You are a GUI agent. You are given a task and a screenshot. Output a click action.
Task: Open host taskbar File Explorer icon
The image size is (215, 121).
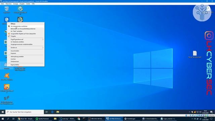coord(55,119)
